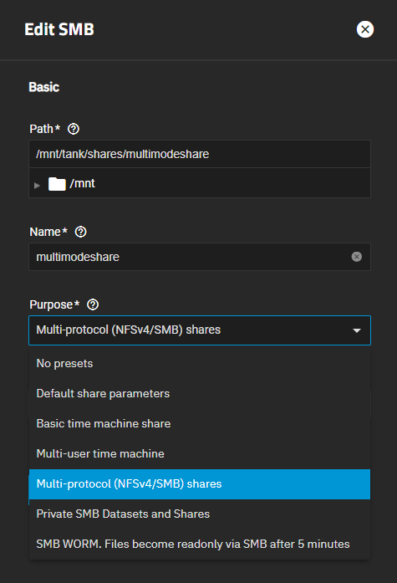Image resolution: width=397 pixels, height=583 pixels.
Task: Pick Private SMB Datasets and Shares
Action: tap(200, 514)
